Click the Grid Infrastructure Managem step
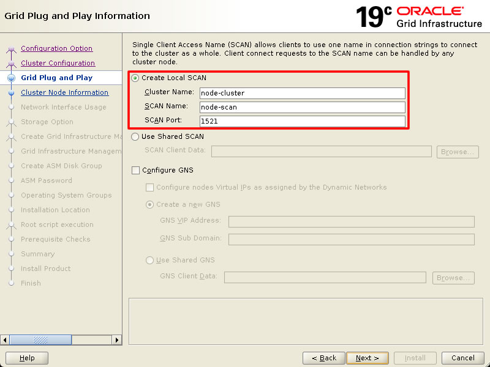 [71, 151]
